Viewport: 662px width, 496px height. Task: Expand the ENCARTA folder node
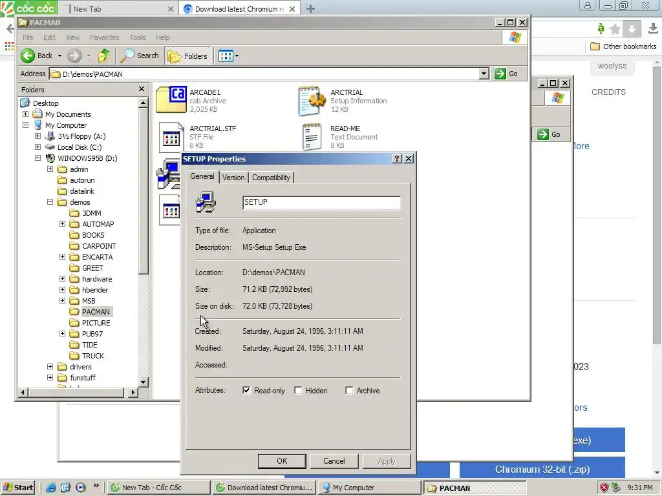62,256
